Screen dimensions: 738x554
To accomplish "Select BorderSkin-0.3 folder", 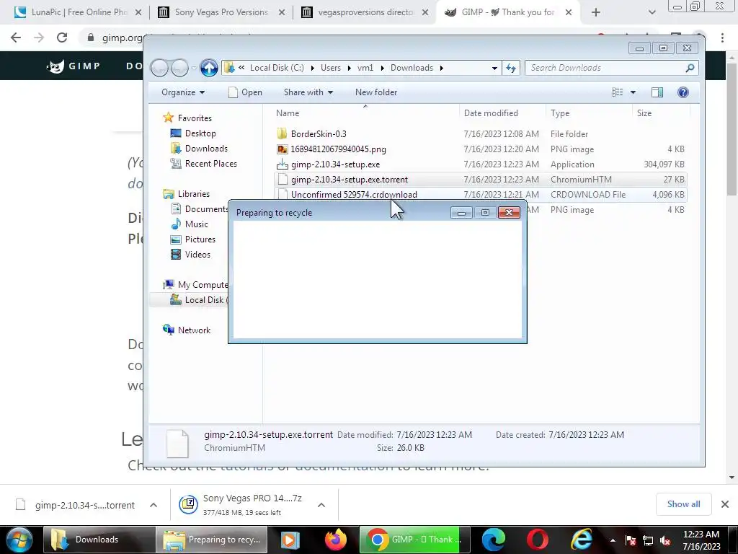I will (319, 133).
